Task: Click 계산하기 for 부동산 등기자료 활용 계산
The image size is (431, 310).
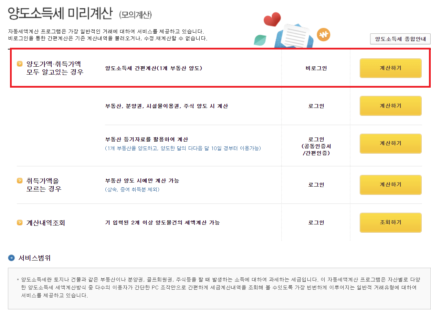Action: point(390,144)
